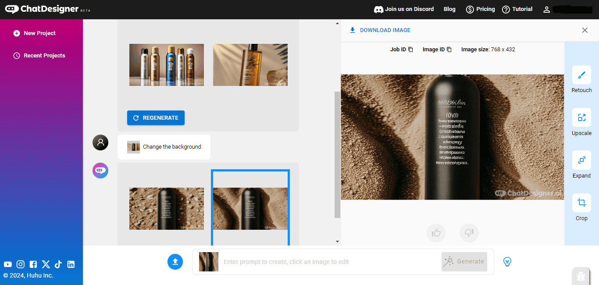Copy the Job ID

[410, 50]
